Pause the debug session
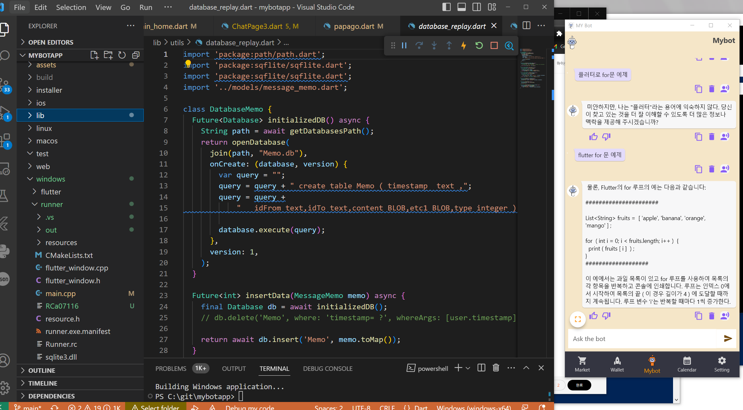This screenshot has height=410, width=743. click(x=404, y=46)
